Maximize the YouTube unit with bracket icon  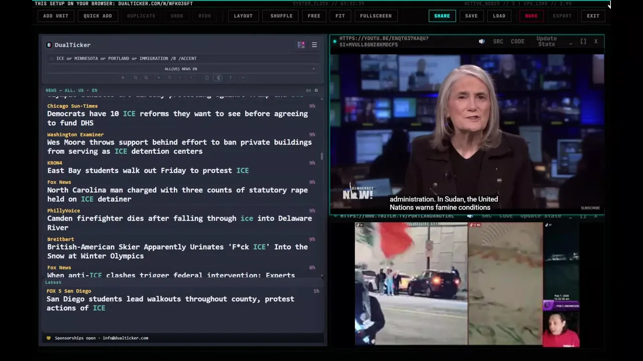583,42
